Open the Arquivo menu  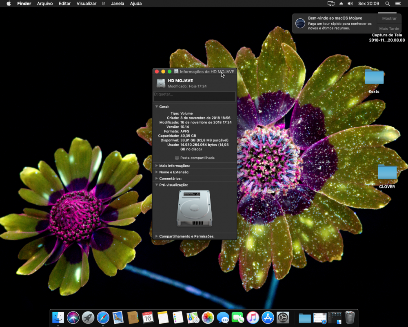(45, 3)
